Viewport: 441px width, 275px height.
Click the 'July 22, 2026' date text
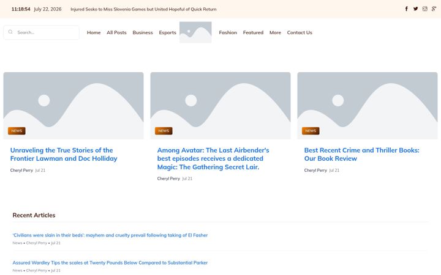tap(48, 9)
